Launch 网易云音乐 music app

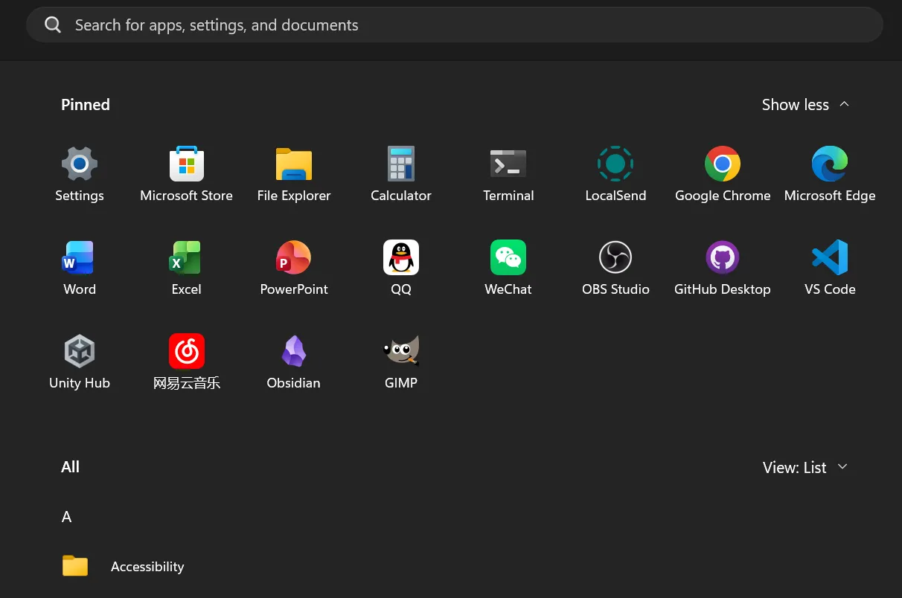[x=187, y=361]
